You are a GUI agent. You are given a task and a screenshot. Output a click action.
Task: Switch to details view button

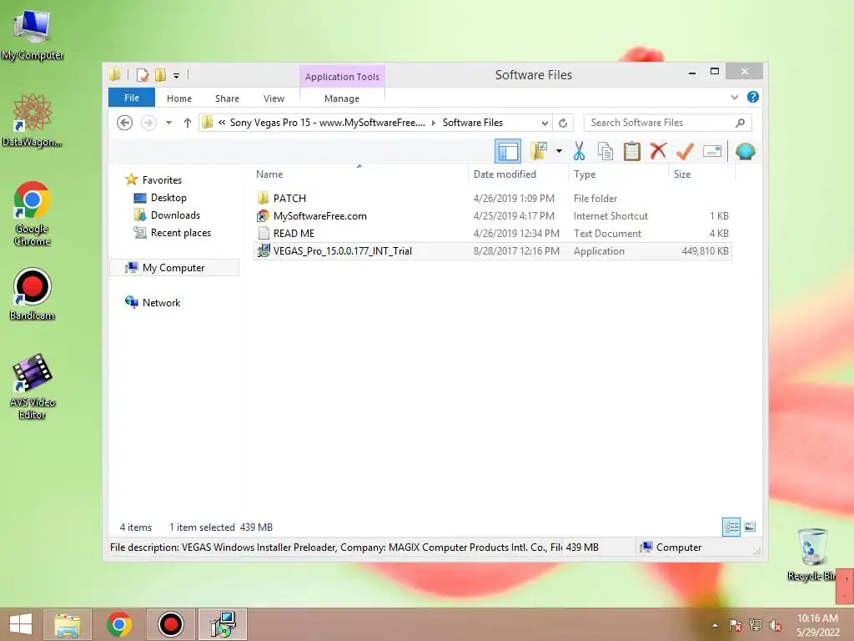731,527
